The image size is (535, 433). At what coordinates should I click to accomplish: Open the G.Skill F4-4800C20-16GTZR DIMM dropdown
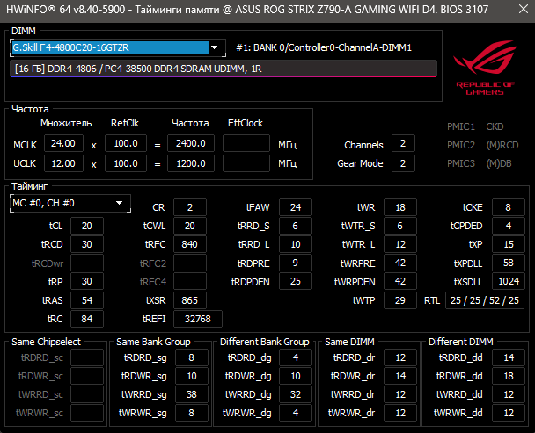click(x=118, y=47)
